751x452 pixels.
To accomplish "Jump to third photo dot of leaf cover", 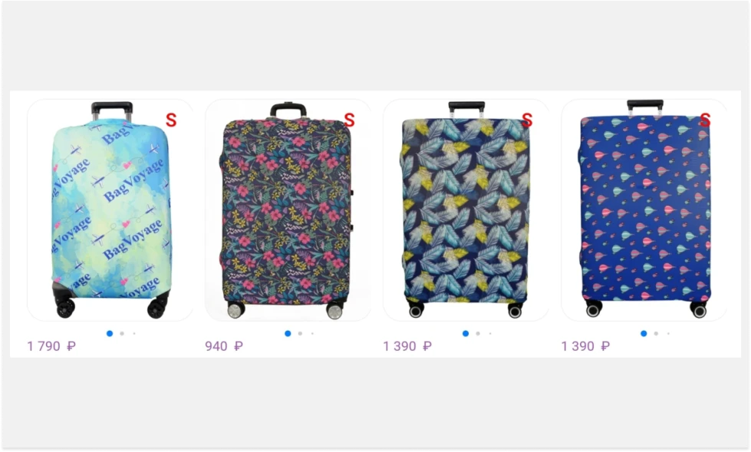I will tap(490, 334).
